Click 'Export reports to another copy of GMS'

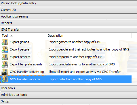tap(75, 57)
